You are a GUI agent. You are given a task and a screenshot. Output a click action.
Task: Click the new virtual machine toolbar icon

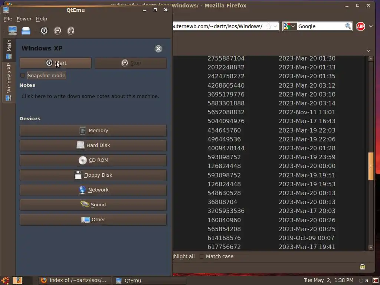click(x=12, y=30)
